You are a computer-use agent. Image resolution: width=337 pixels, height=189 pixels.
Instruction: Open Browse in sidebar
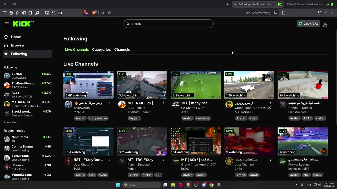28,45
